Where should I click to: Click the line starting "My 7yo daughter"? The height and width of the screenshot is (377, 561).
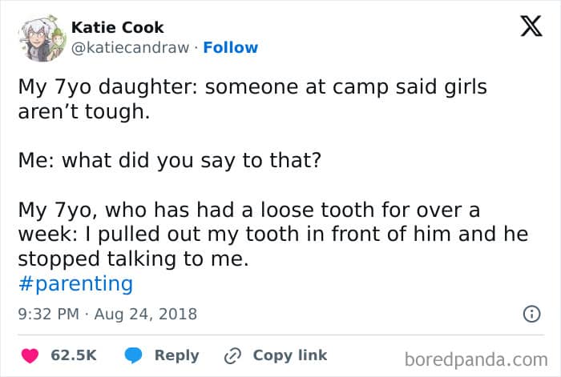(252, 87)
